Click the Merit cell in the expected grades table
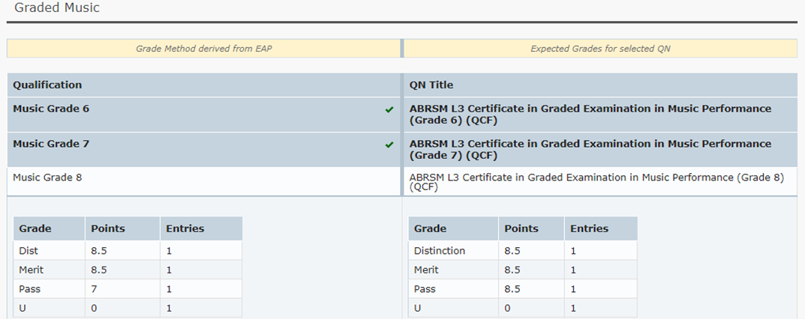Viewport: 805px width, 319px height. (453, 270)
